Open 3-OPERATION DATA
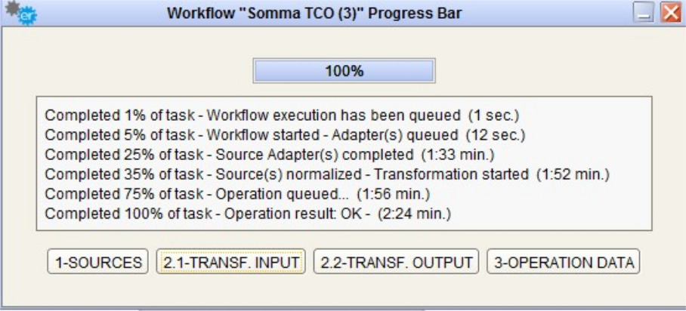This screenshot has width=686, height=311. [564, 263]
